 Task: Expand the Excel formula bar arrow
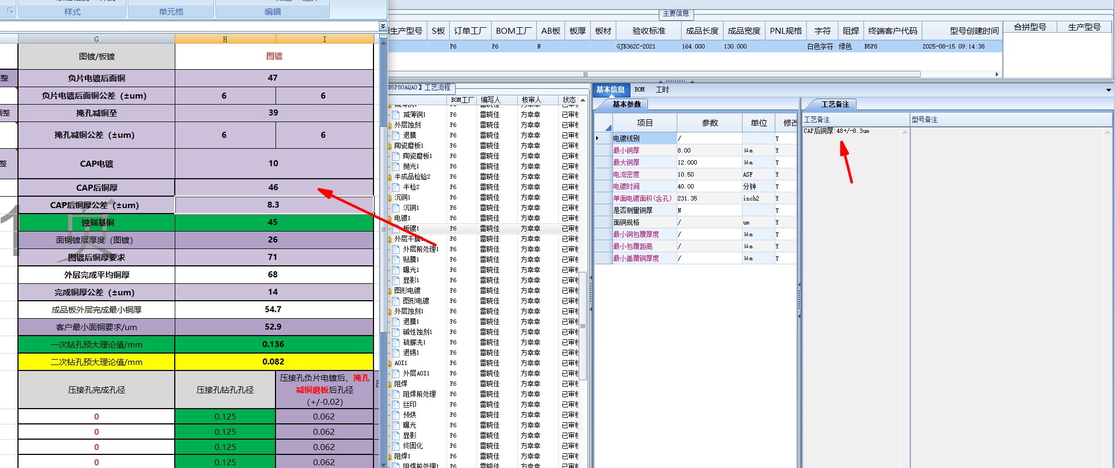[x=383, y=26]
